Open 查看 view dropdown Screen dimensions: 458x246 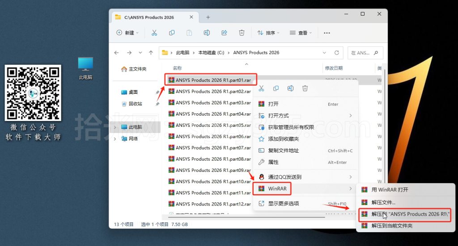301,33
